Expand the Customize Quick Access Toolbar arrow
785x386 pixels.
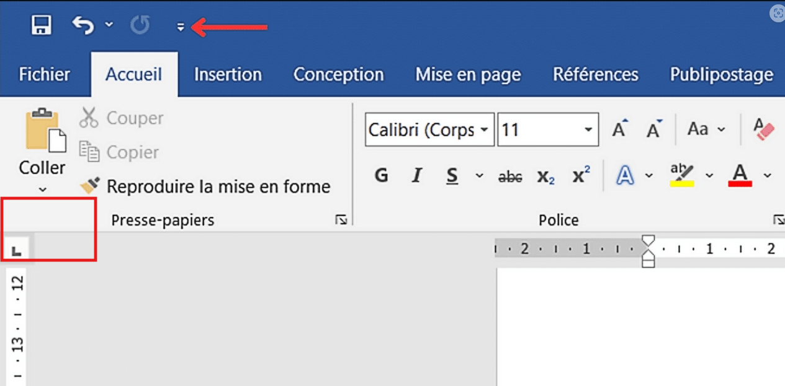[181, 27]
